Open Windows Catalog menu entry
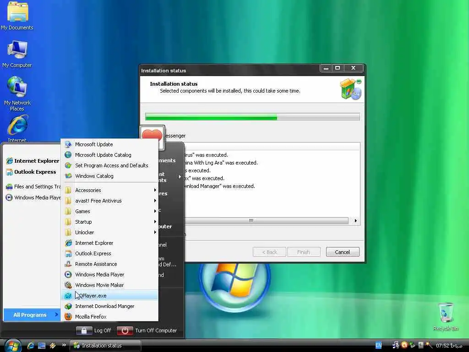Viewport: 469px width, 352px height. (110, 176)
